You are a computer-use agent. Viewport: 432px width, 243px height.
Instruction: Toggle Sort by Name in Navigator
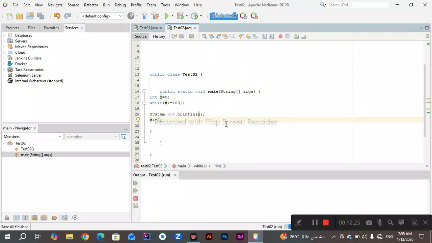[64, 218]
